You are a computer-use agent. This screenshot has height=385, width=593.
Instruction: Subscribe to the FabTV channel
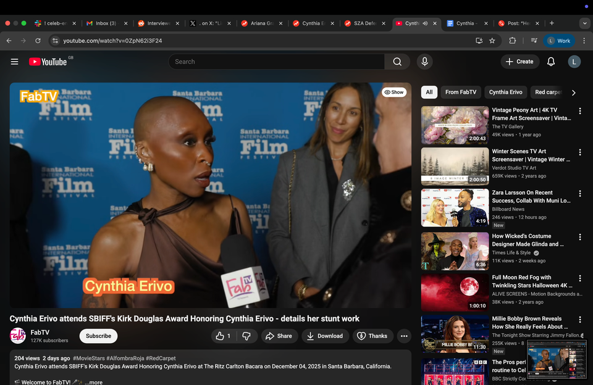98,336
